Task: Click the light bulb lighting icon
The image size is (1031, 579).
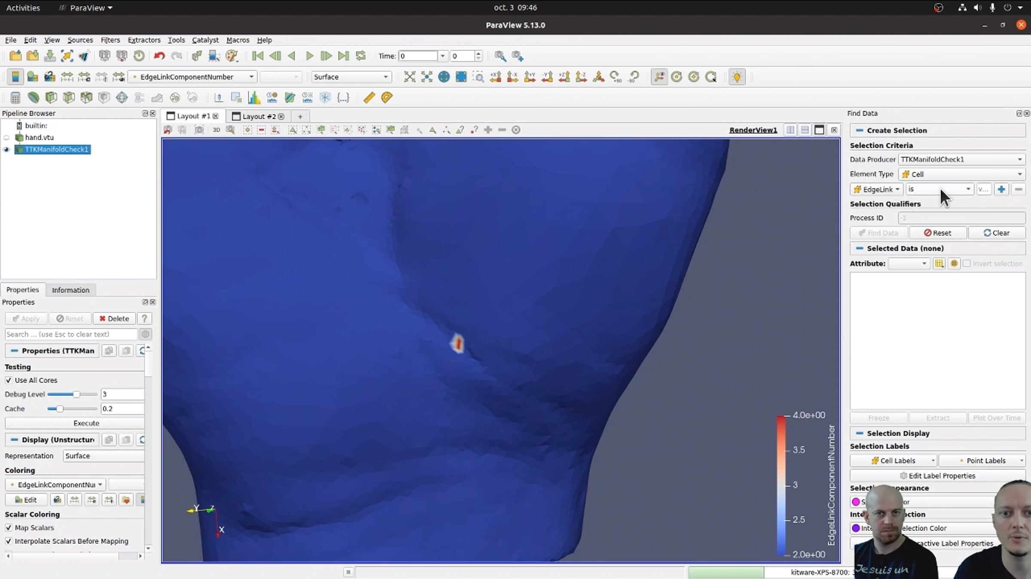Action: point(737,77)
